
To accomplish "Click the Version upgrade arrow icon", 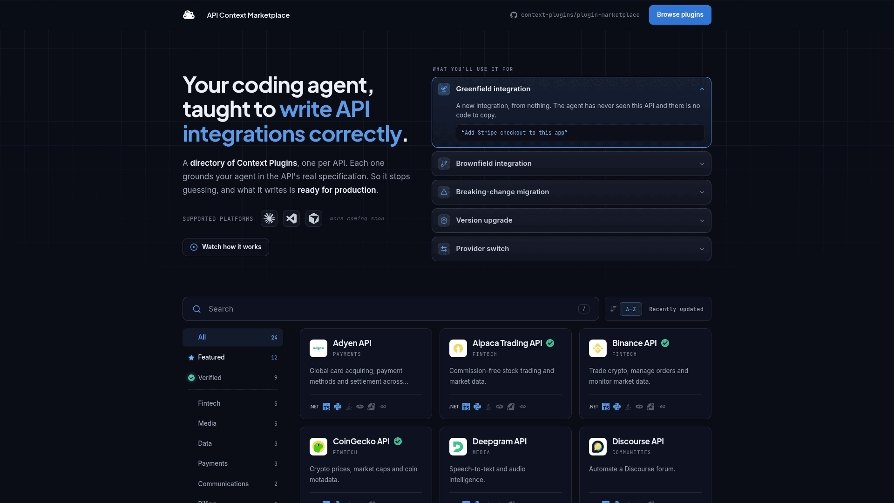I will (444, 220).
